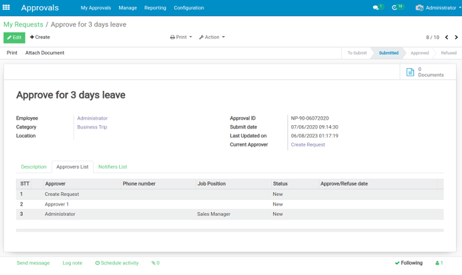Viewport: 462px width, 275px height.
Task: Open the Administrator employee link
Action: [x=92, y=118]
